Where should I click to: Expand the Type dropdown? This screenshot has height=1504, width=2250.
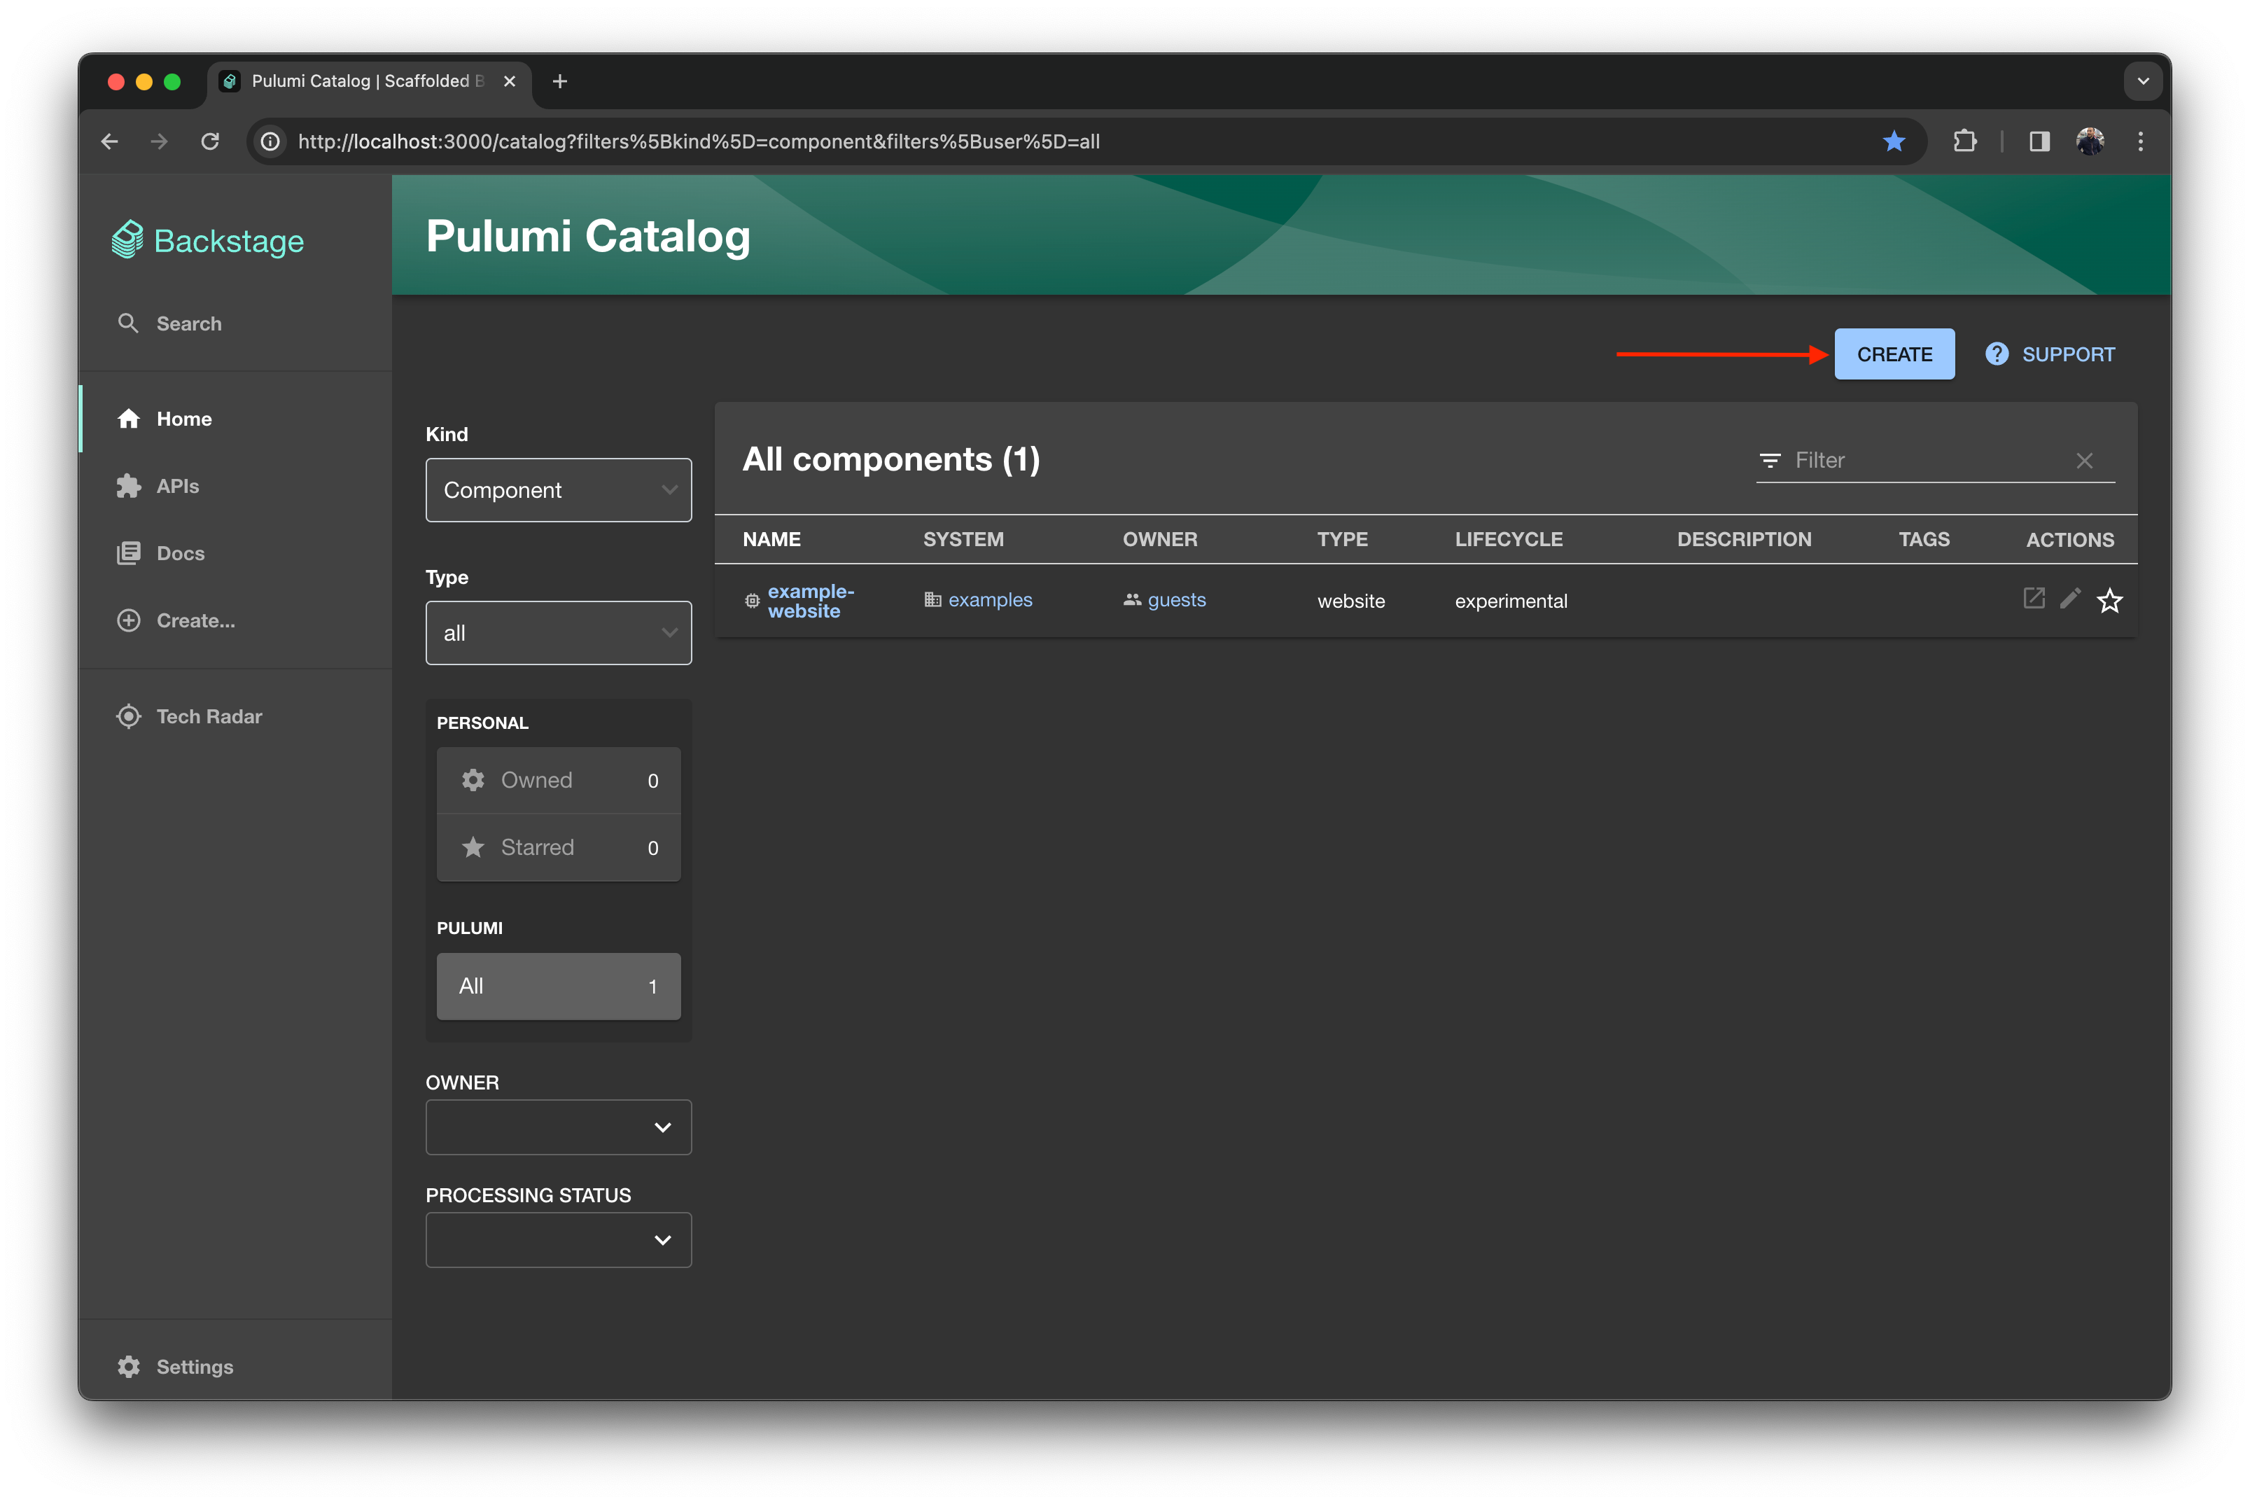tap(558, 633)
